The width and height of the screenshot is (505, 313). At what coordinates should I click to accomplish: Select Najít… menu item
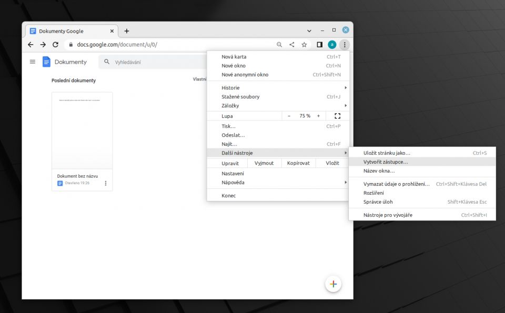pos(278,144)
